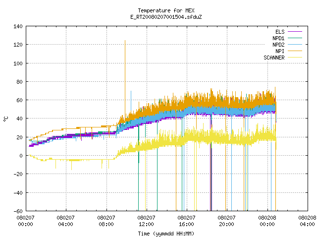Screen dimensions: 317x238
Task: Click the 080207 20:00 x-axis label
Action: (x=226, y=221)
